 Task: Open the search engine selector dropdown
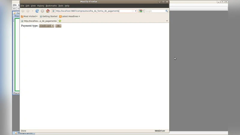pos(141,11)
